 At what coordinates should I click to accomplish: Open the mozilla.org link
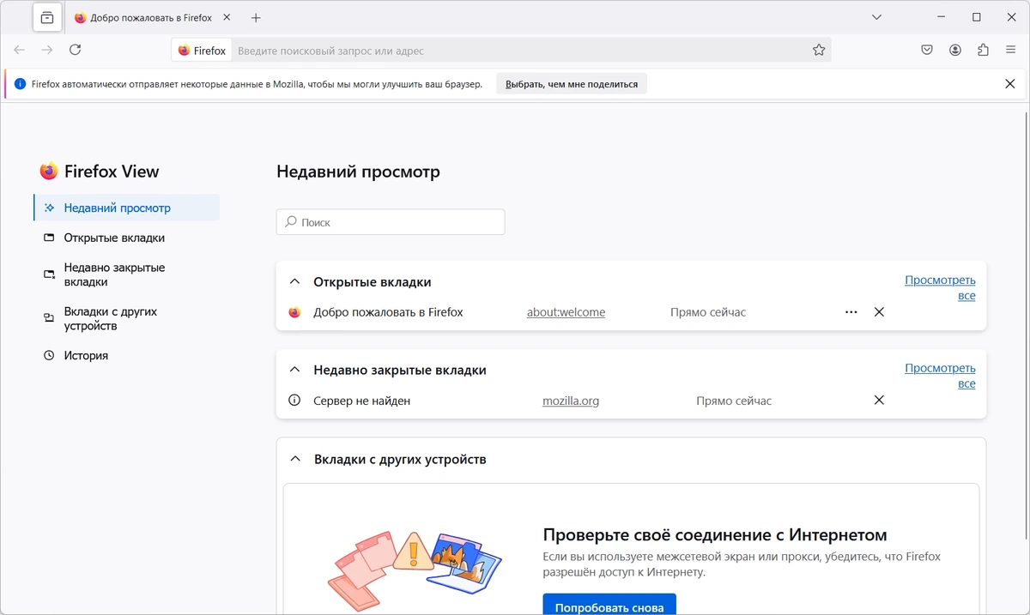pyautogui.click(x=571, y=401)
